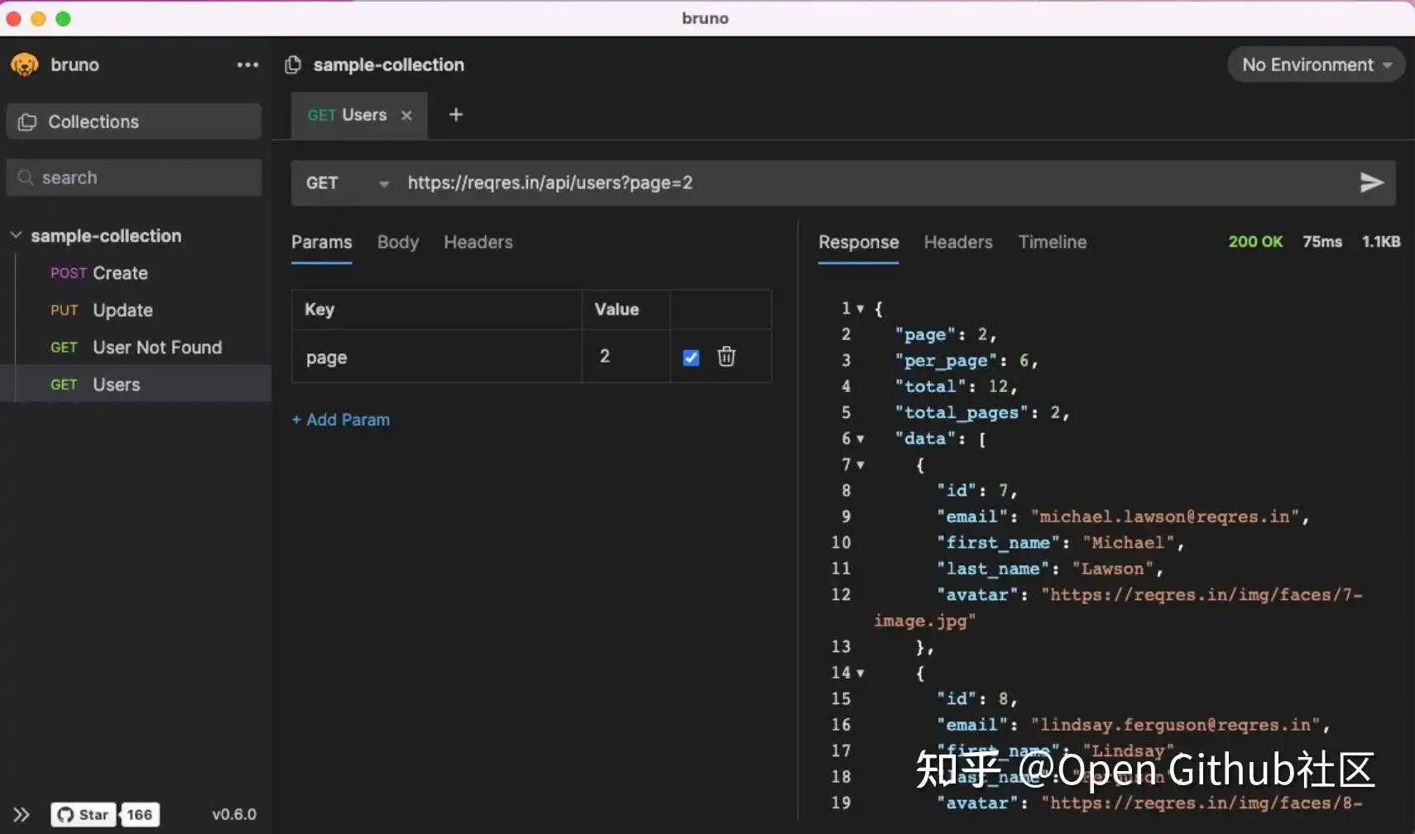The height and width of the screenshot is (834, 1415).
Task: Select the Params tab
Action: click(x=322, y=242)
